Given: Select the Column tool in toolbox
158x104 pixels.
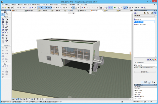Looking at the screenshot, I should click(3, 27).
